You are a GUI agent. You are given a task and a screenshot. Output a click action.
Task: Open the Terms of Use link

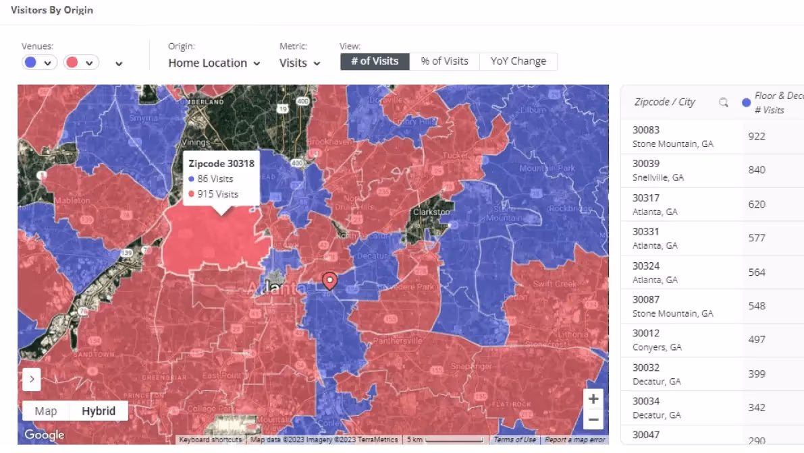click(x=514, y=440)
